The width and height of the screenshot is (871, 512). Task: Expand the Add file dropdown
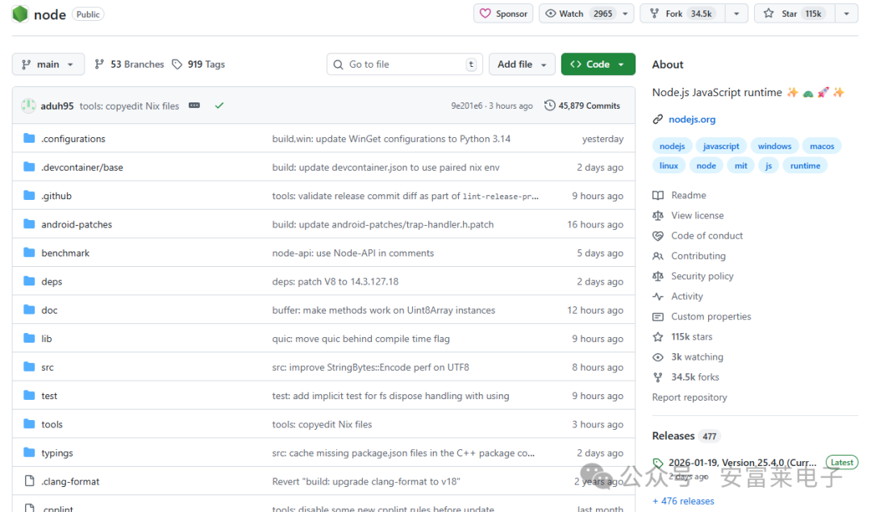click(522, 64)
